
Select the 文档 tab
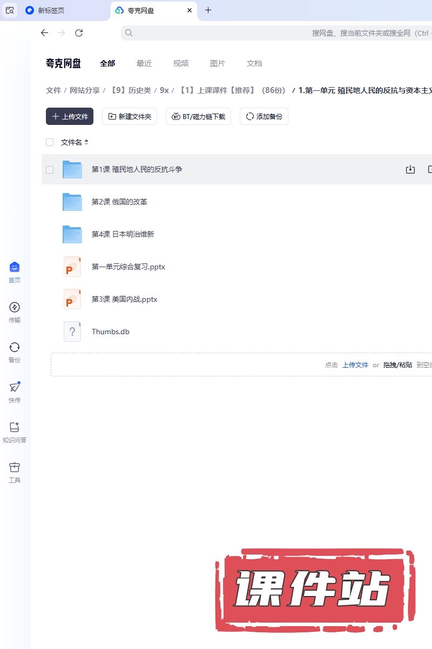(254, 63)
